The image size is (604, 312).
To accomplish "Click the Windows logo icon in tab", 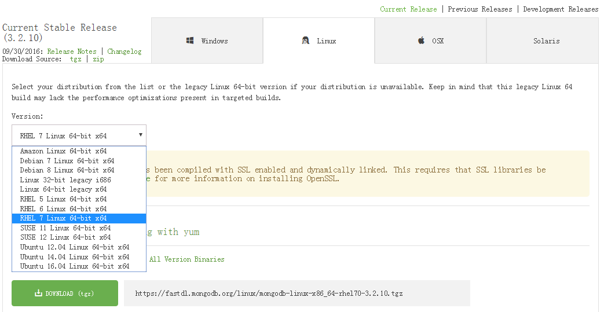I will 190,41.
